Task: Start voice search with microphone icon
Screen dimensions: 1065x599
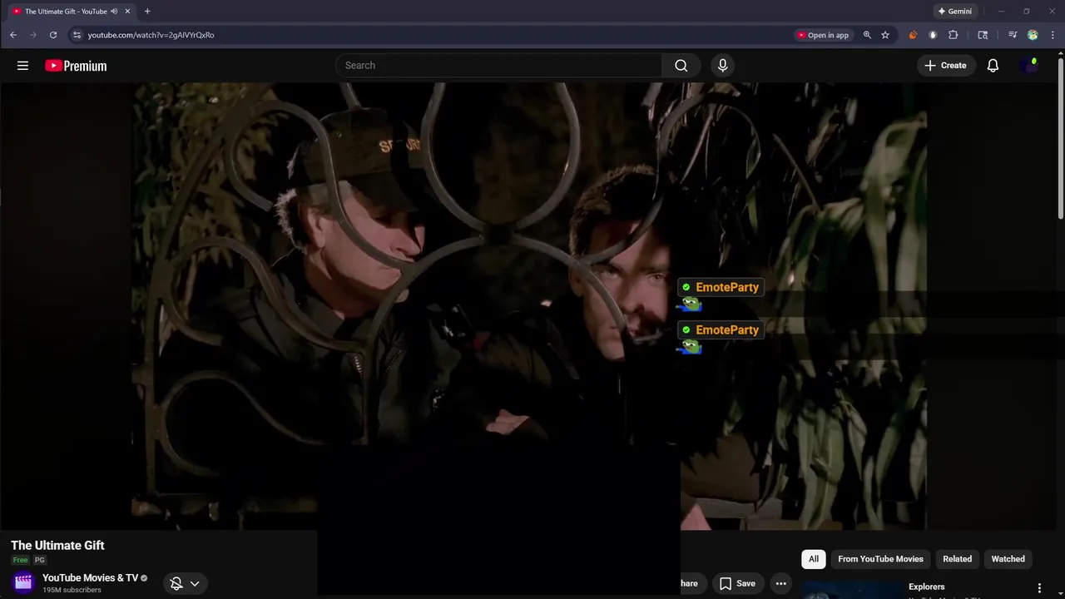Action: (722, 66)
